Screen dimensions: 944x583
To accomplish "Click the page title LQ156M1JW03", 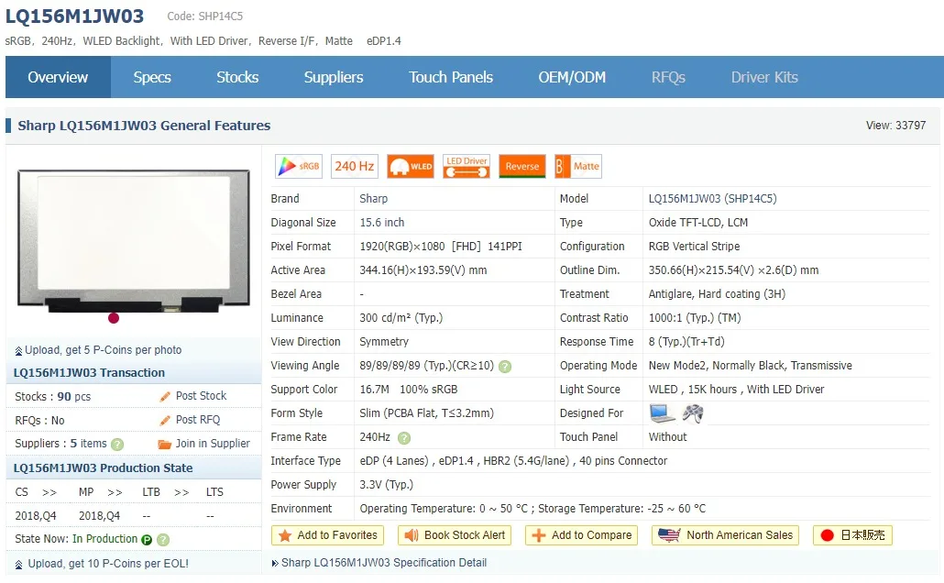I will click(x=74, y=16).
